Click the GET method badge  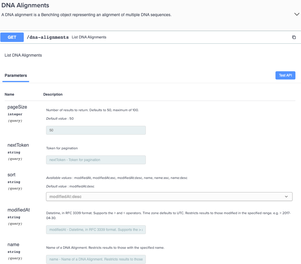pyautogui.click(x=12, y=37)
